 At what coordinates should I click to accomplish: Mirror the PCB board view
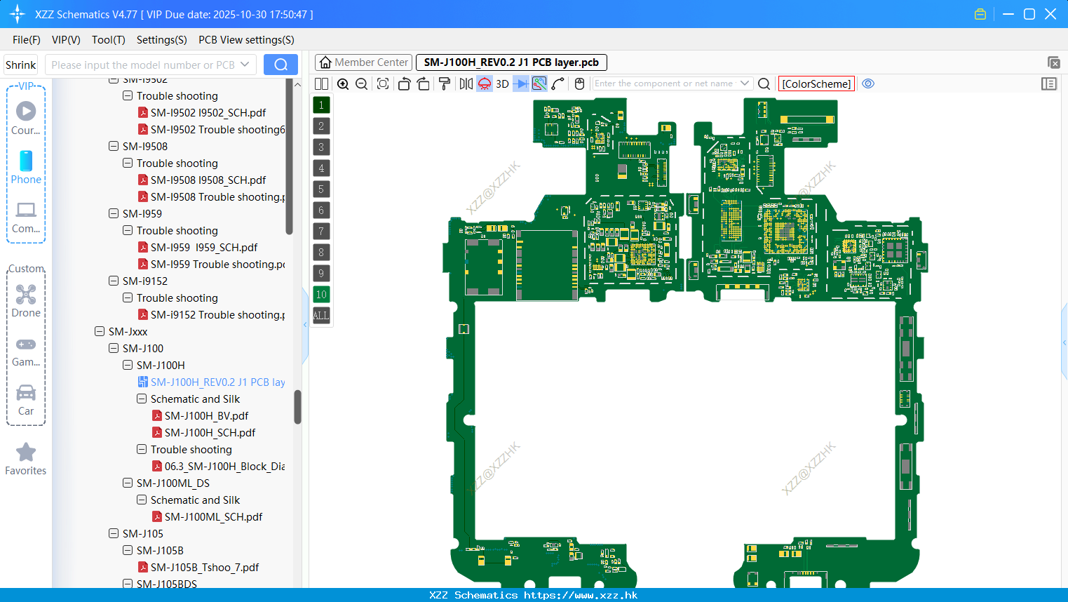click(x=465, y=83)
